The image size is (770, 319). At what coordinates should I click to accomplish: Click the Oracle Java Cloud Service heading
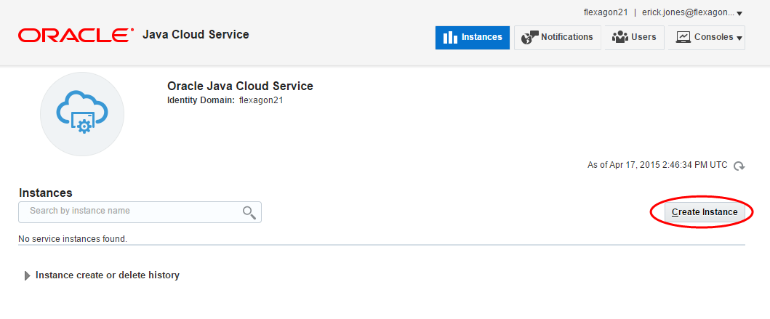(x=240, y=86)
